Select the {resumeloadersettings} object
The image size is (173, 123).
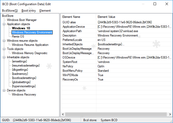[26, 66]
